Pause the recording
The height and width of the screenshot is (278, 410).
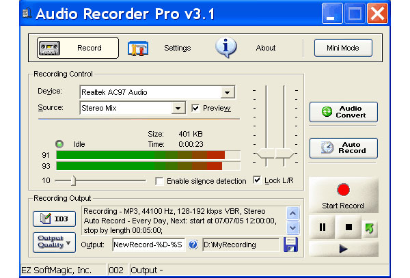pyautogui.click(x=322, y=227)
